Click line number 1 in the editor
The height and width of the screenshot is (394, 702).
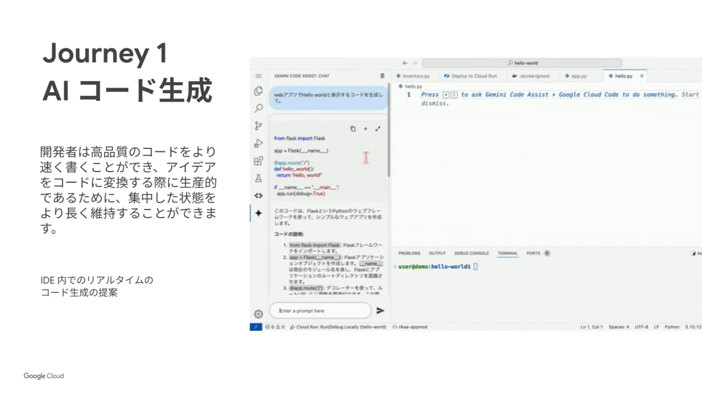click(408, 95)
